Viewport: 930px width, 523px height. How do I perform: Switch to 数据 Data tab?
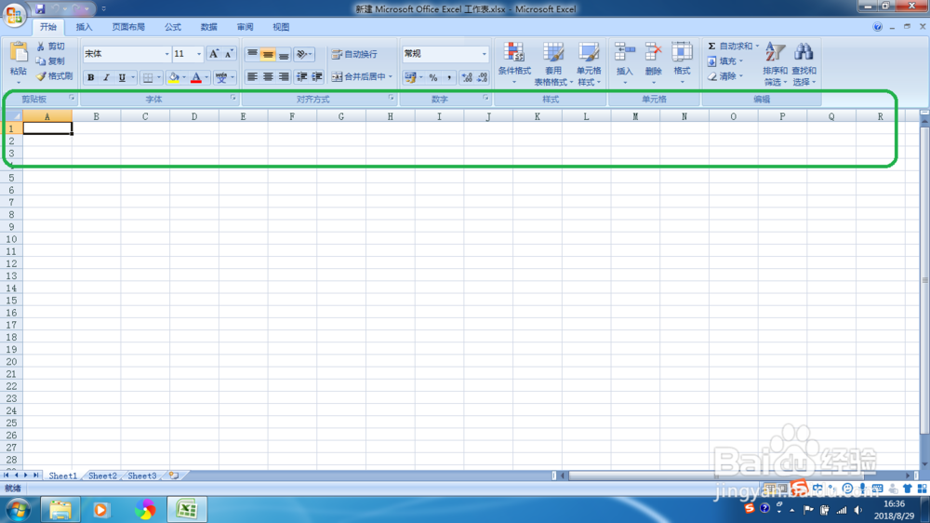click(208, 27)
